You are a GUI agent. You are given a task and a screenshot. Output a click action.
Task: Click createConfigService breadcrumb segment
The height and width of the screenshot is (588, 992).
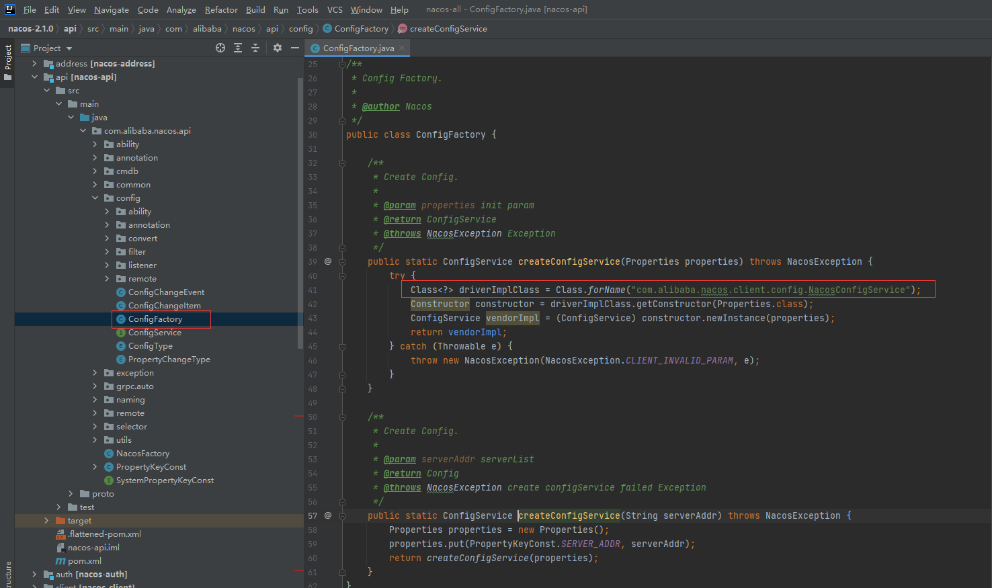(448, 29)
